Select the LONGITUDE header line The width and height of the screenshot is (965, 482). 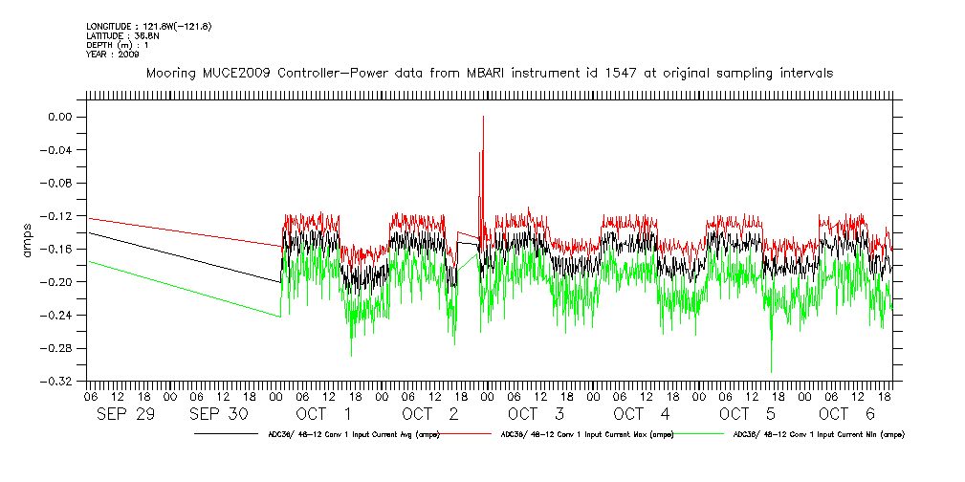click(148, 26)
